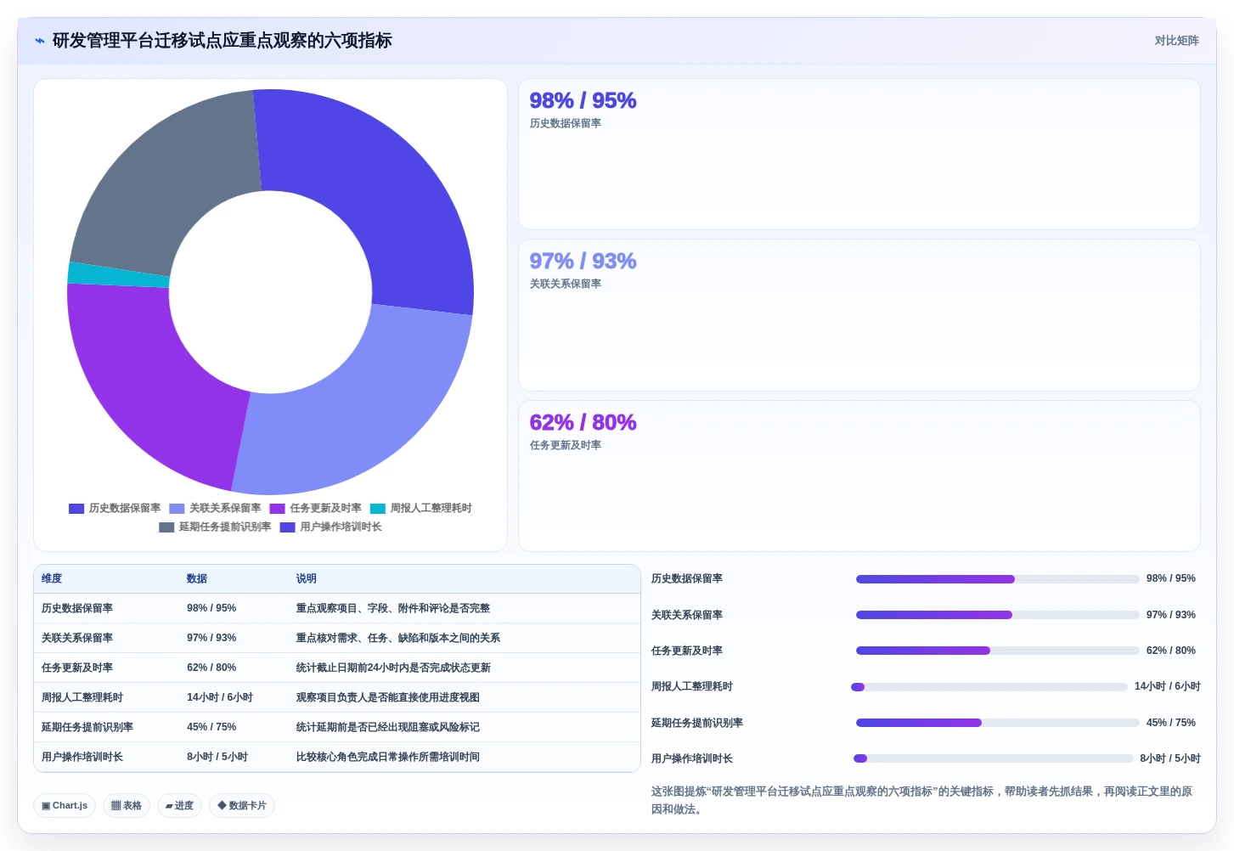
Task: Click the 周报人工整理耗时 progress bar
Action: pos(989,687)
